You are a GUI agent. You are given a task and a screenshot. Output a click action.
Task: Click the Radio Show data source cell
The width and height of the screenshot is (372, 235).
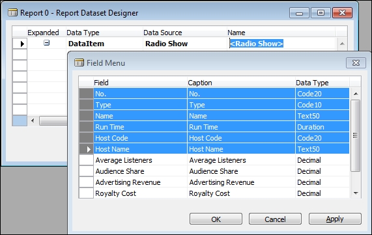pyautogui.click(x=185, y=44)
